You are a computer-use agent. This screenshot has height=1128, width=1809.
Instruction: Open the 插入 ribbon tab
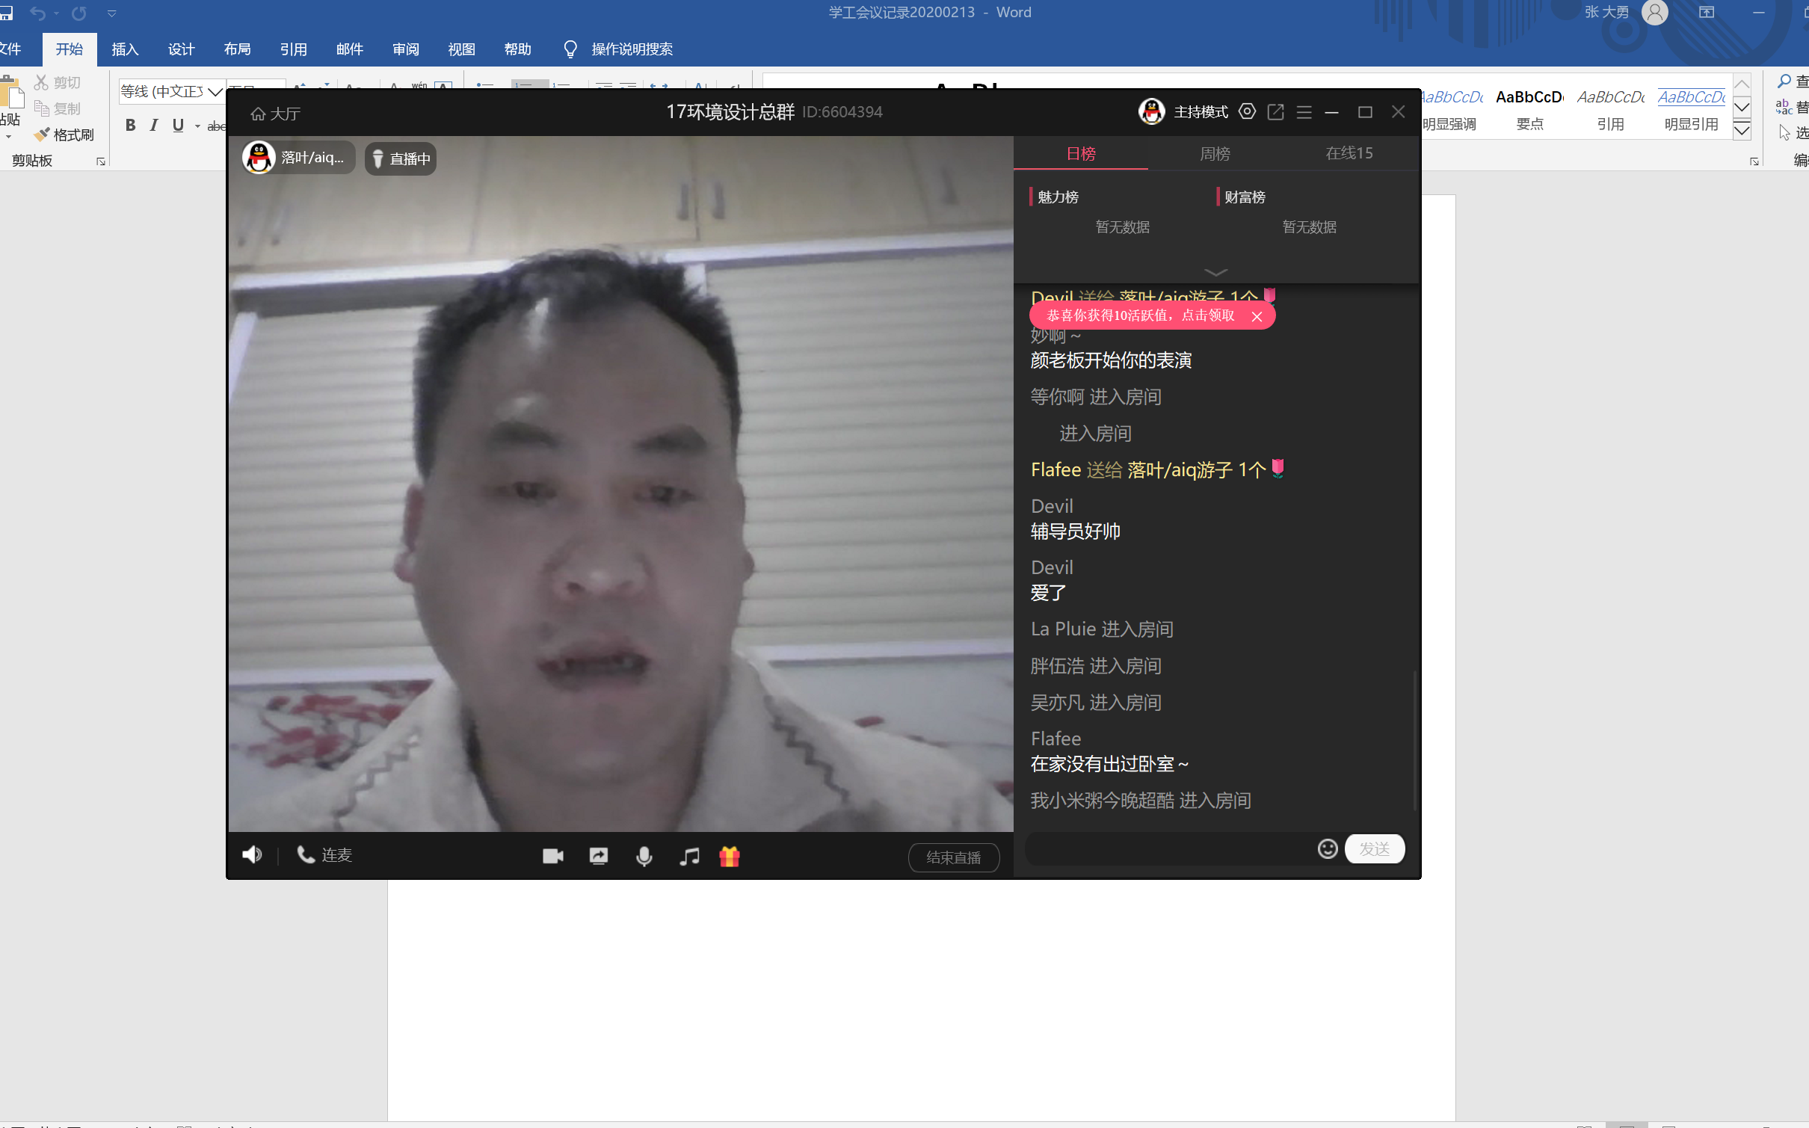125,49
